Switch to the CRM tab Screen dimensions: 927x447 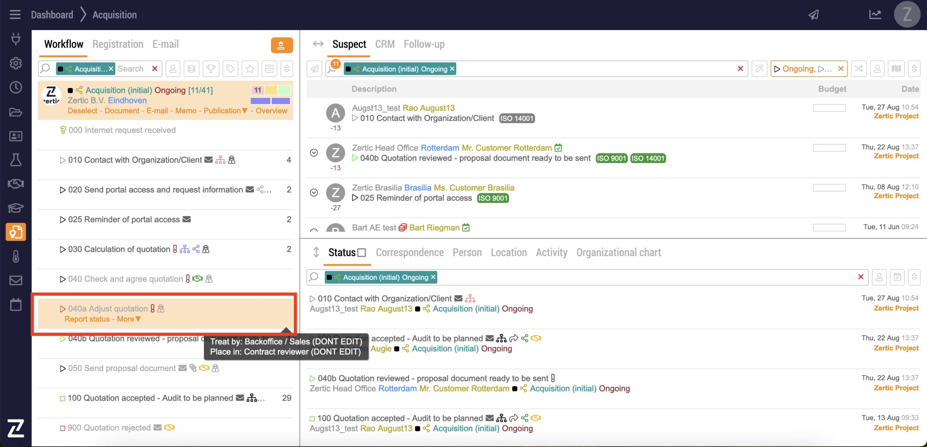coord(385,44)
